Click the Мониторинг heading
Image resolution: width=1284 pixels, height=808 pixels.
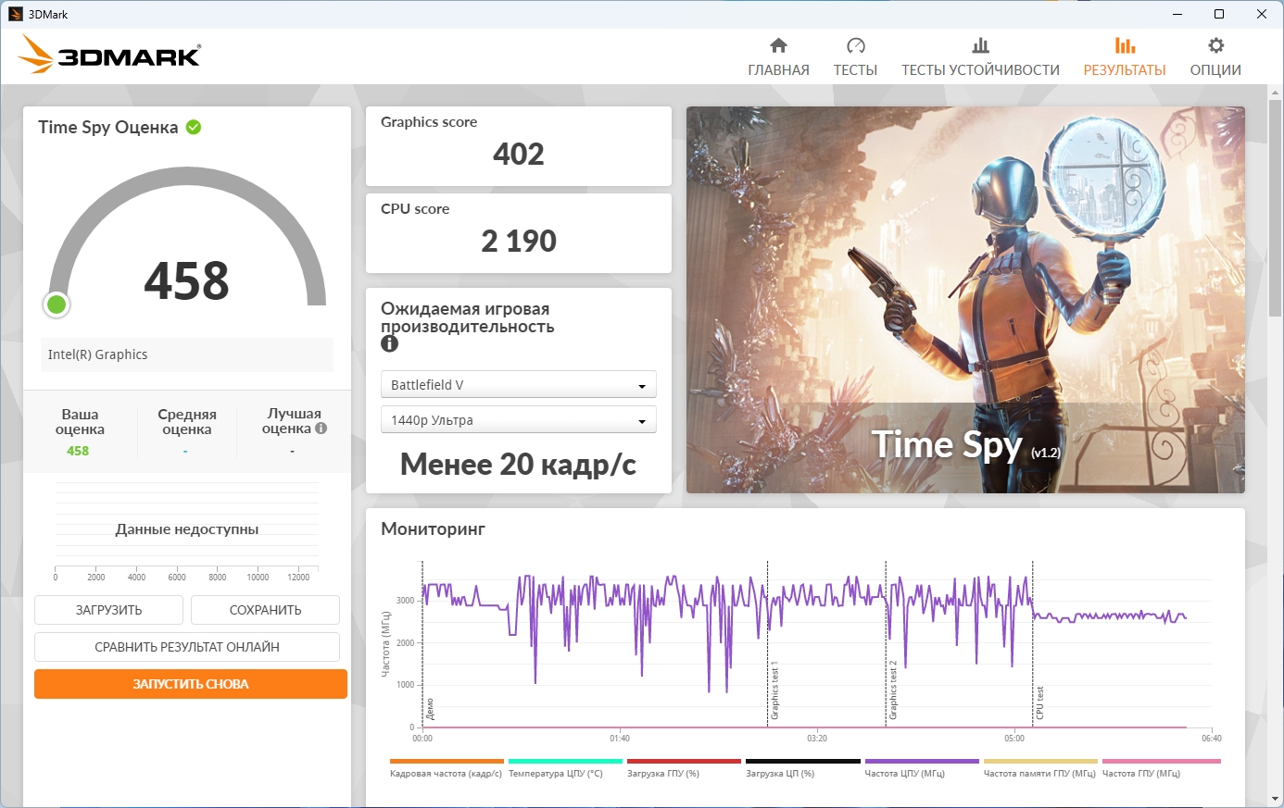click(434, 529)
